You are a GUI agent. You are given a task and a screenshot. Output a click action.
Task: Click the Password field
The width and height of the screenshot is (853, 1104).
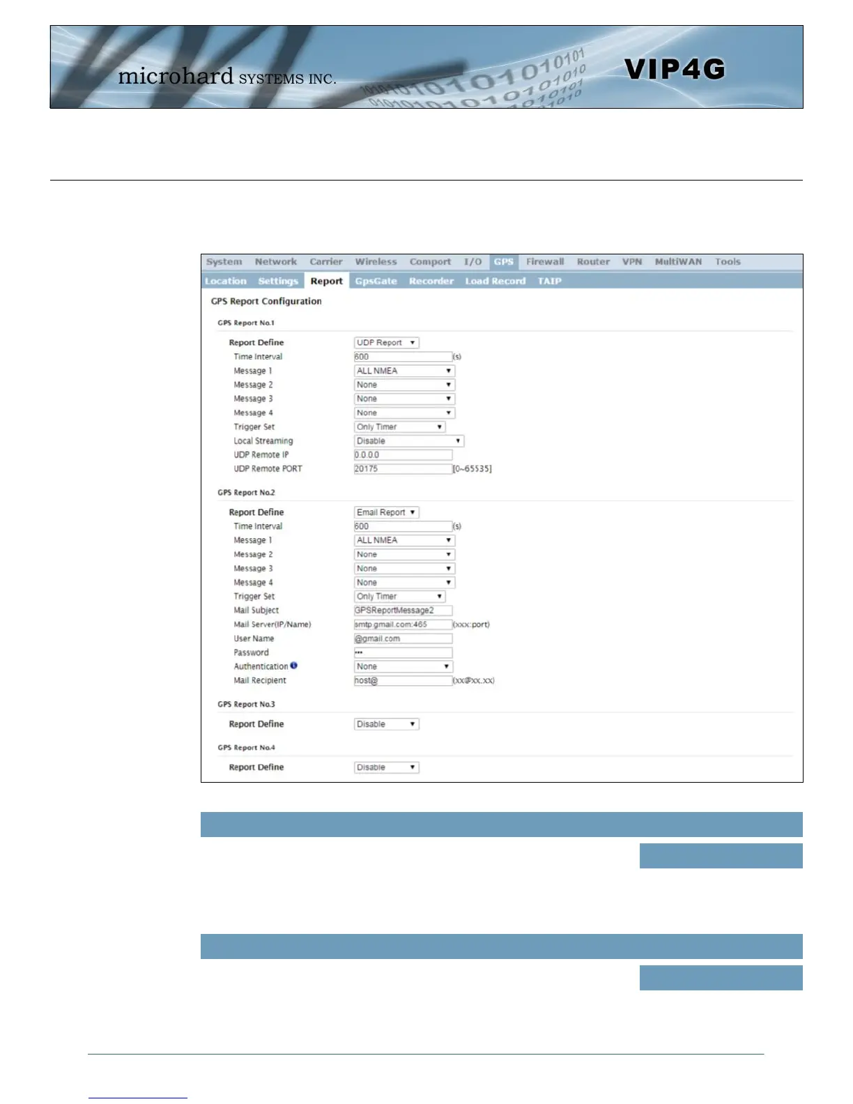click(x=403, y=653)
